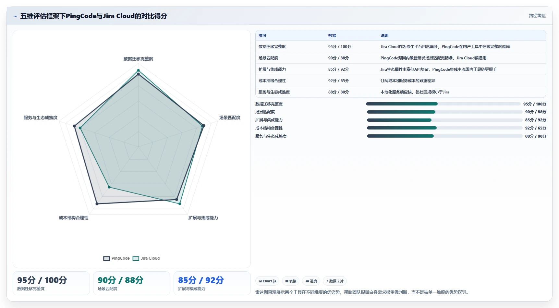Click the radar axis label 扩展与集成能力
The width and height of the screenshot is (559, 308).
pos(203,218)
